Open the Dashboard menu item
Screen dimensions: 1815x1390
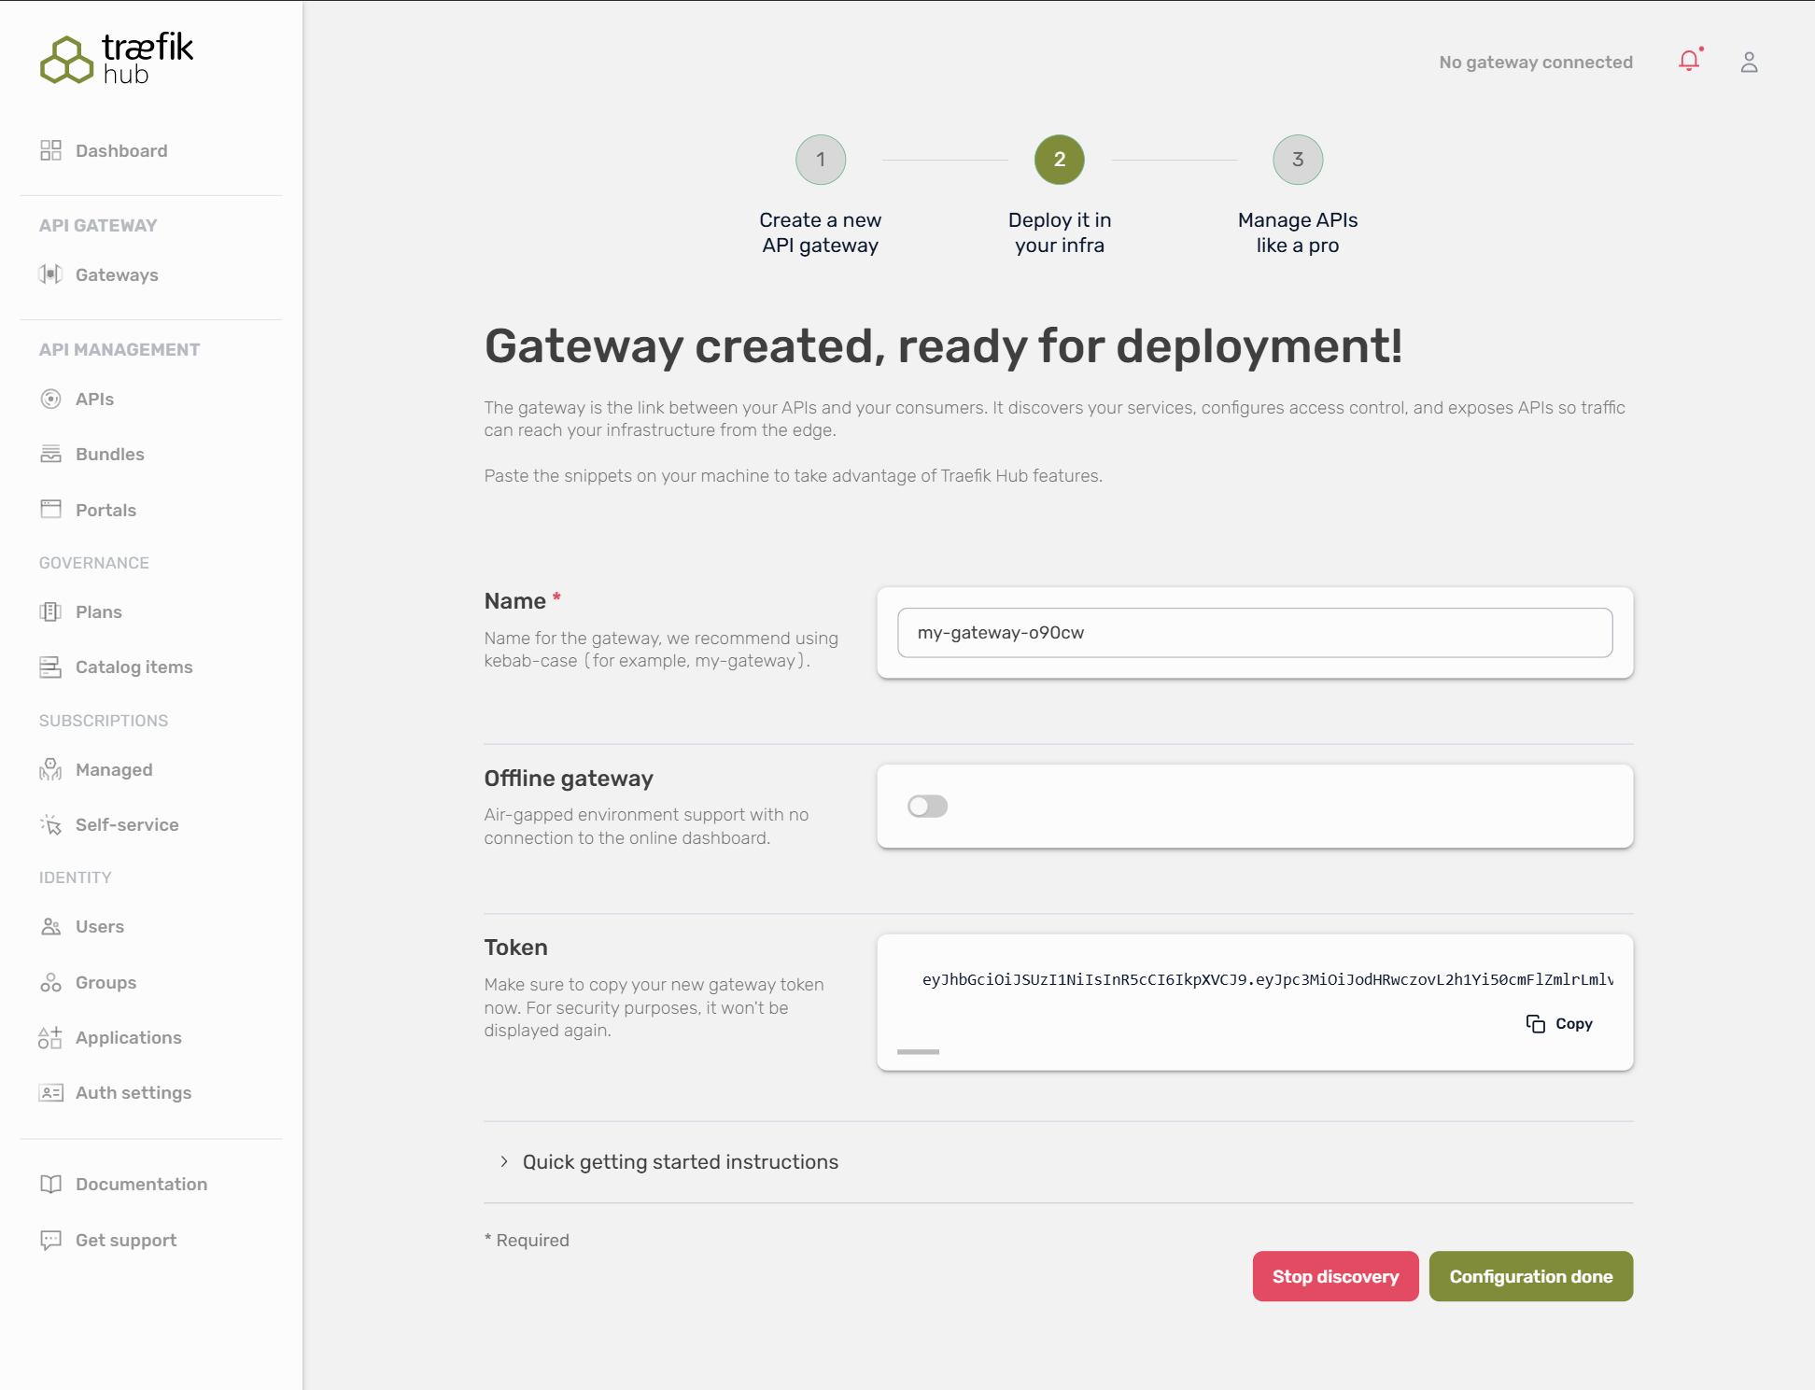point(121,151)
